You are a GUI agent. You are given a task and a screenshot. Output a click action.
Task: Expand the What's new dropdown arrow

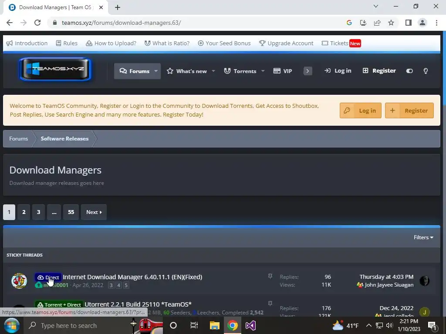[x=213, y=71]
